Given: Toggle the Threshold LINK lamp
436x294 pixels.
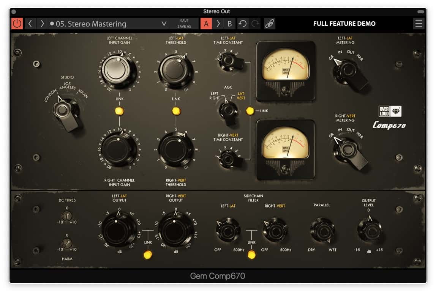Looking at the screenshot, I should [176, 111].
